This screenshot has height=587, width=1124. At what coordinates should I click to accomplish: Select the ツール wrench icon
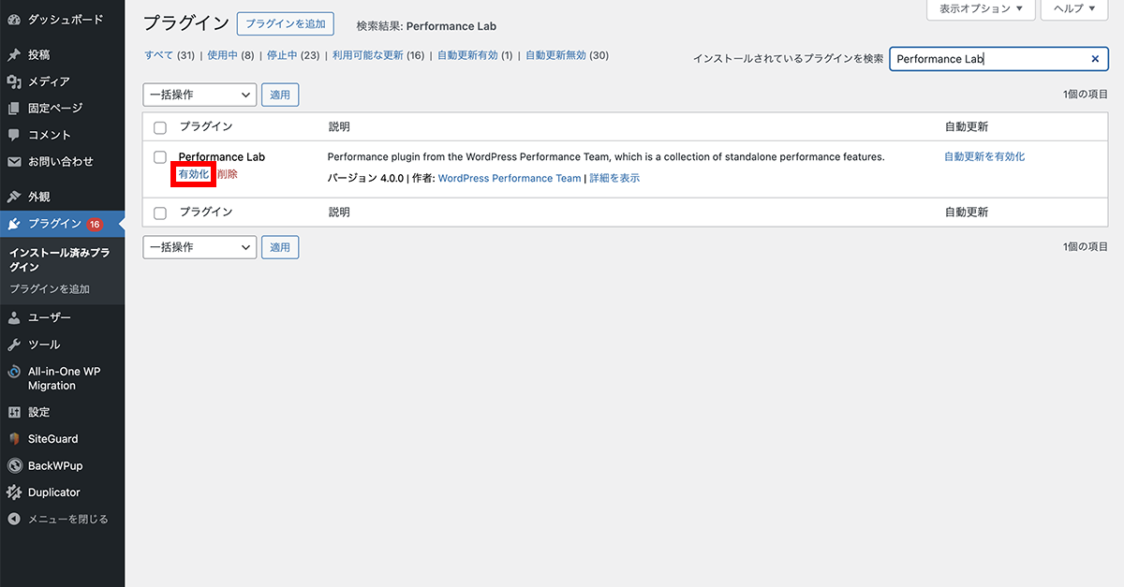coord(14,344)
